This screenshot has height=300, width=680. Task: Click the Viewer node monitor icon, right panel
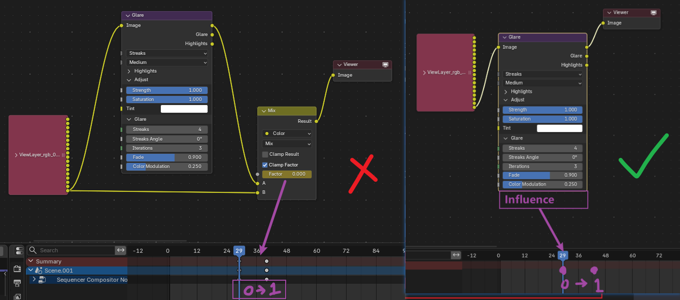pos(654,13)
